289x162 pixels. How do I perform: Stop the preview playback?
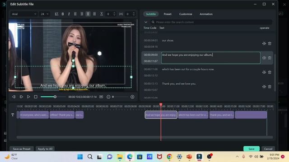click(x=36, y=97)
